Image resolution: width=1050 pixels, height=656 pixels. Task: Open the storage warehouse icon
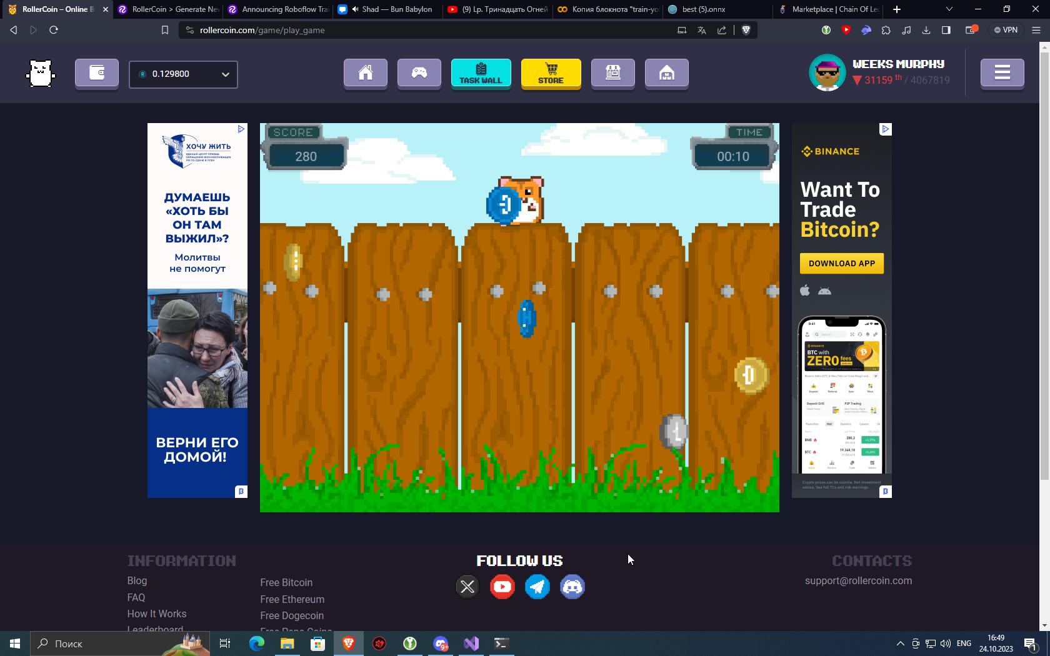pyautogui.click(x=667, y=74)
